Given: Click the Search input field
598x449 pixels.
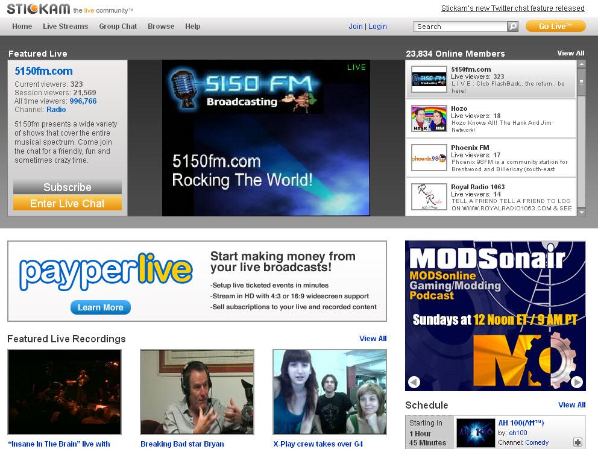Looking at the screenshot, I should coord(461,27).
